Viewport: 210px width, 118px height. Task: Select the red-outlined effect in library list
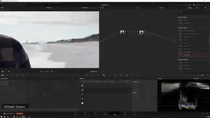pos(193,55)
